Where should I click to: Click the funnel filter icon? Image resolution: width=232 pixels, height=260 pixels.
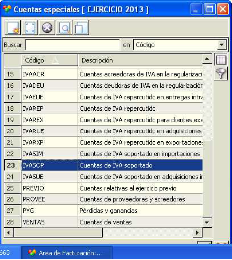[x=221, y=73]
